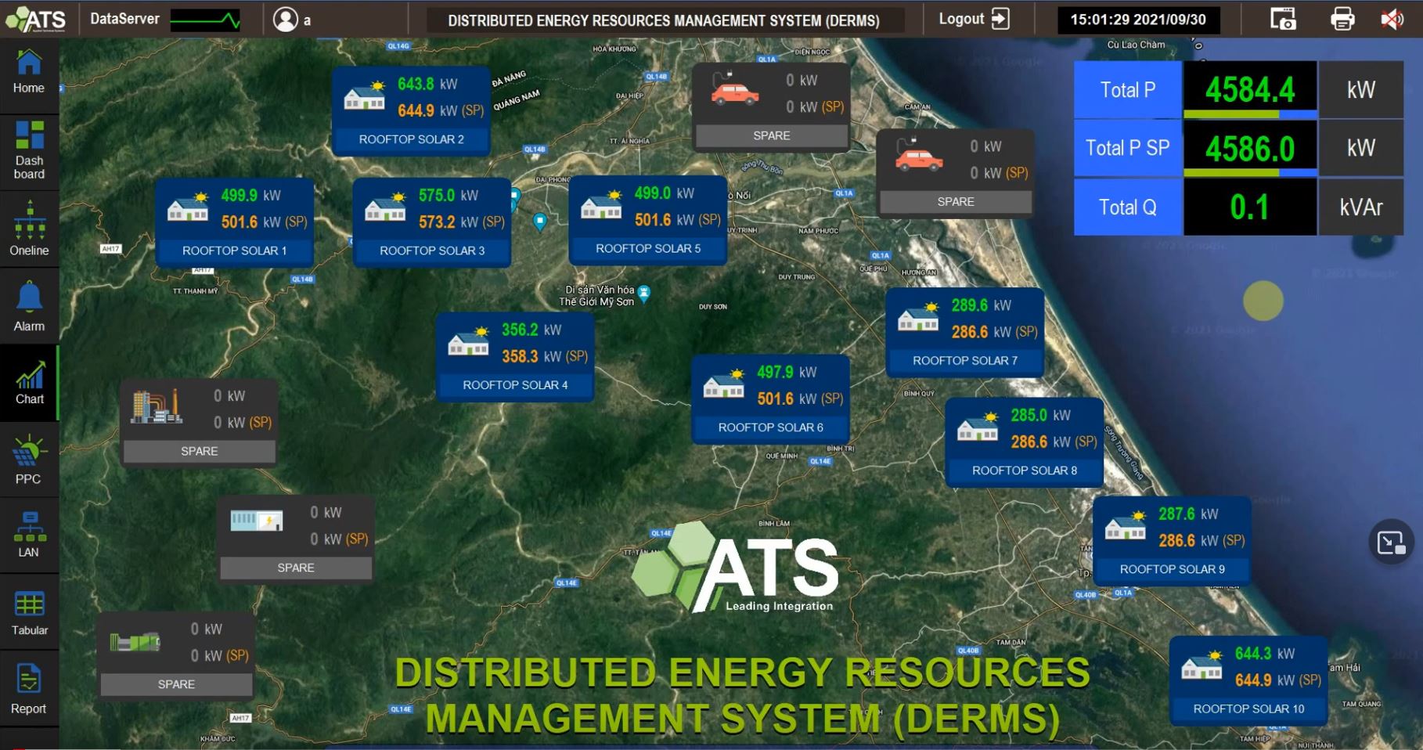Select the Rooftop Solar 2 station card
Image resolution: width=1423 pixels, height=750 pixels.
pos(411,110)
